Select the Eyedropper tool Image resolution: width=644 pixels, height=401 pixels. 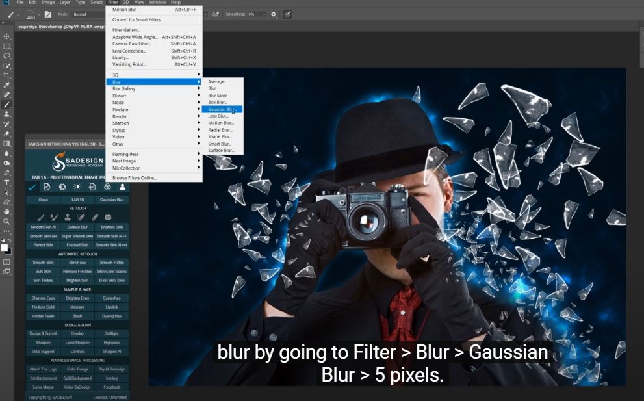pos(7,85)
